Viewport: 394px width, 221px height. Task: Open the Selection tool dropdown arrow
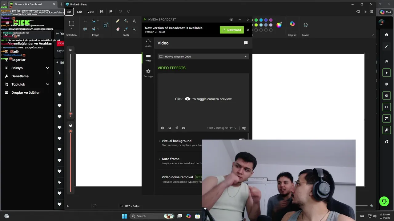71,29
